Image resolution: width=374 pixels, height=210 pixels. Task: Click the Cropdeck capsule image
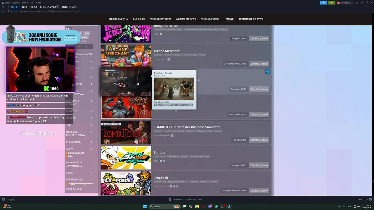point(126,183)
